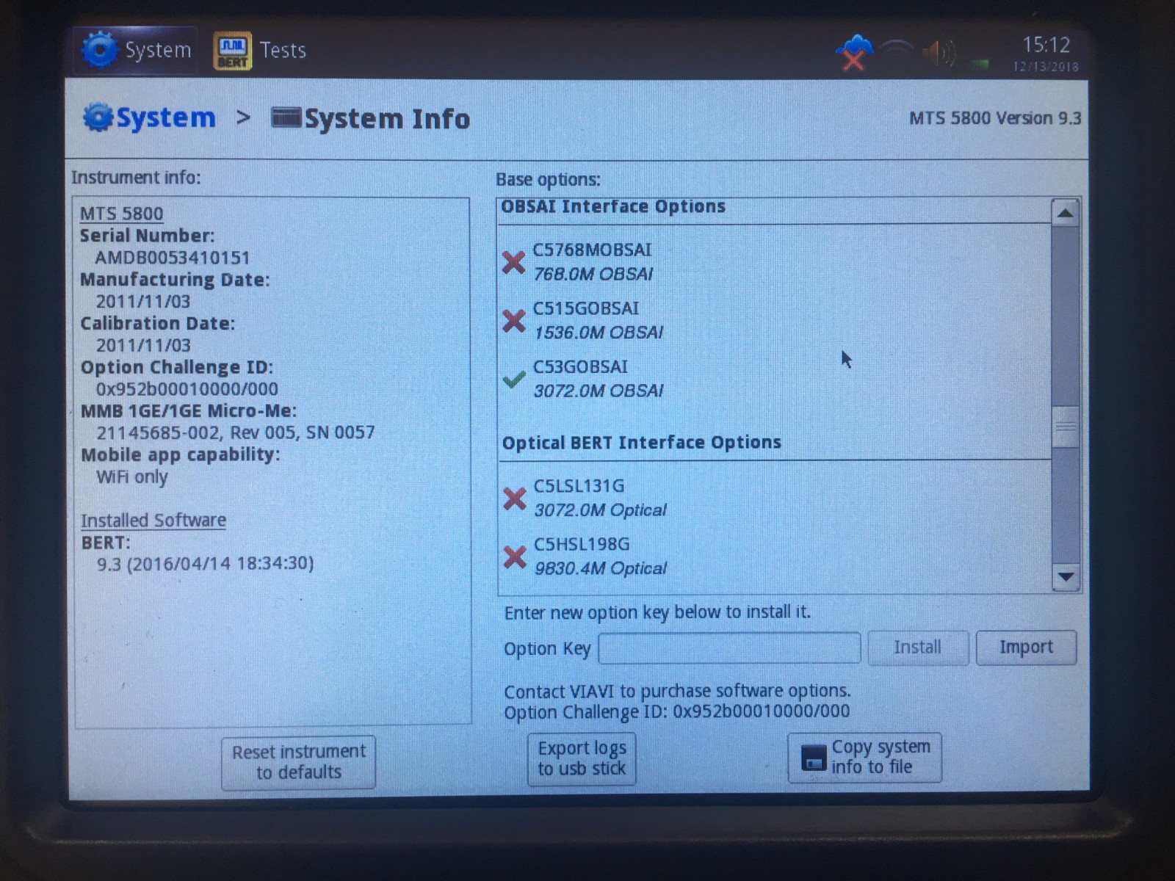Enable the C5LSL131G 3072.0M Optical option
Viewport: 1175px width, 881px height.
(x=513, y=498)
